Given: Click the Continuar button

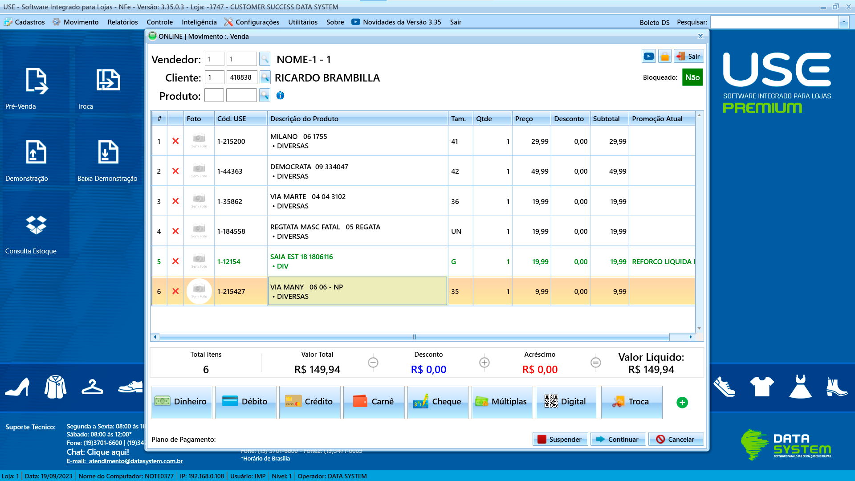Looking at the screenshot, I should pyautogui.click(x=618, y=439).
